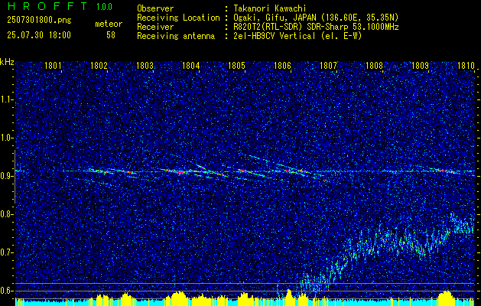Screen dimensions: 481x306
Task: Click the meteor count 58
Action: [x=111, y=35]
